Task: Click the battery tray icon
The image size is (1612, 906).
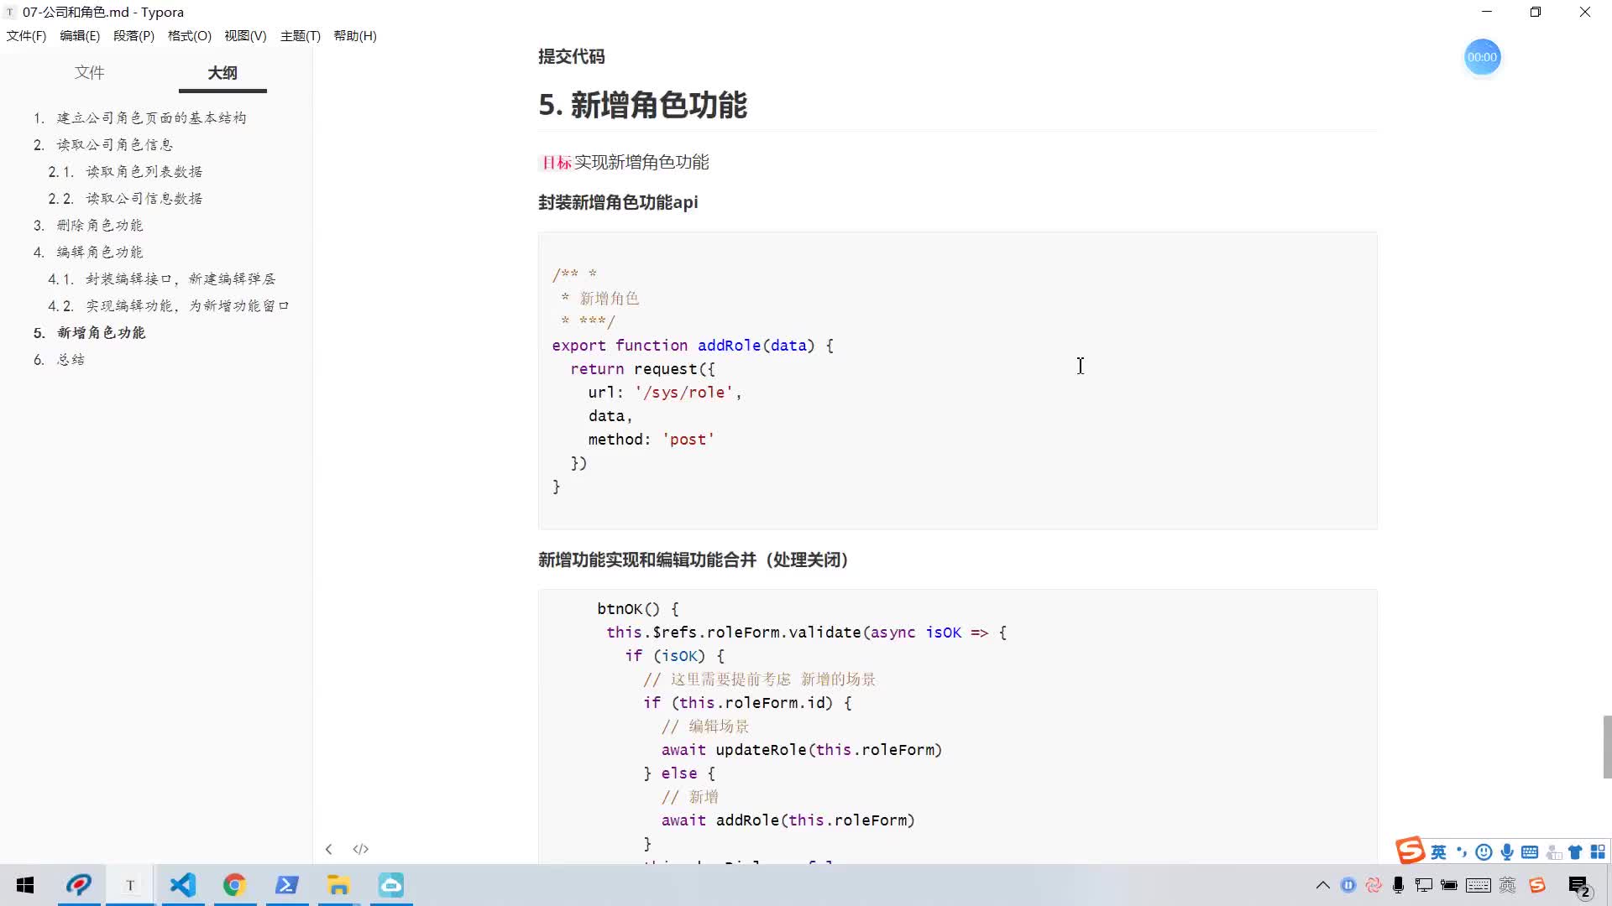Action: tap(1449, 885)
